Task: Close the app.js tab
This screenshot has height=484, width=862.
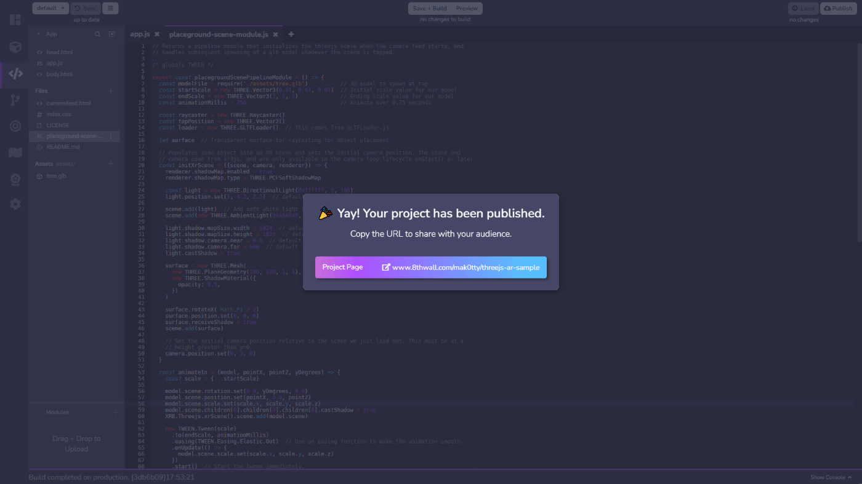Action: [x=157, y=34]
